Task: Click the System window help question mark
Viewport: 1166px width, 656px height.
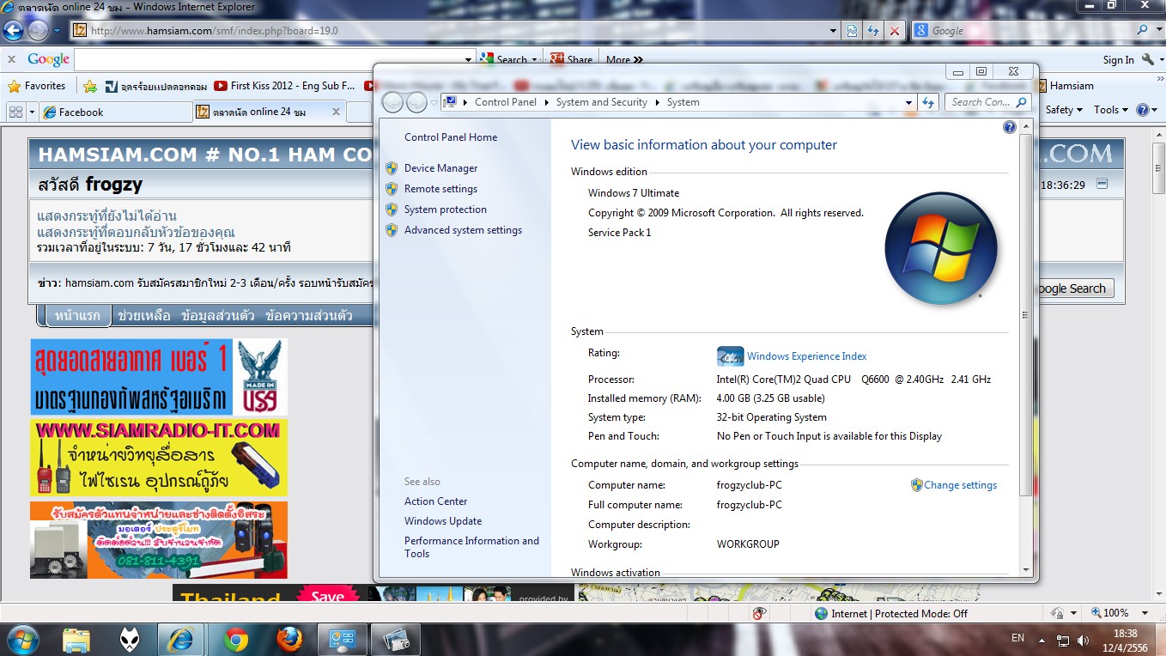Action: (1010, 127)
